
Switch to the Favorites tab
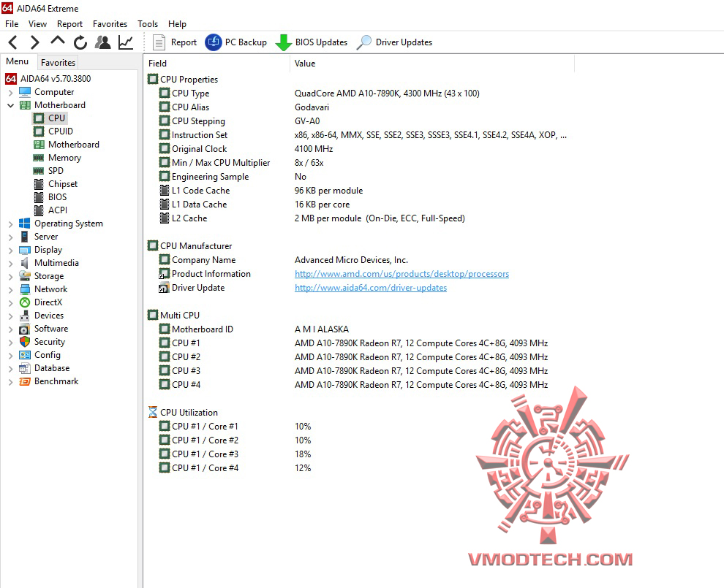[x=58, y=62]
